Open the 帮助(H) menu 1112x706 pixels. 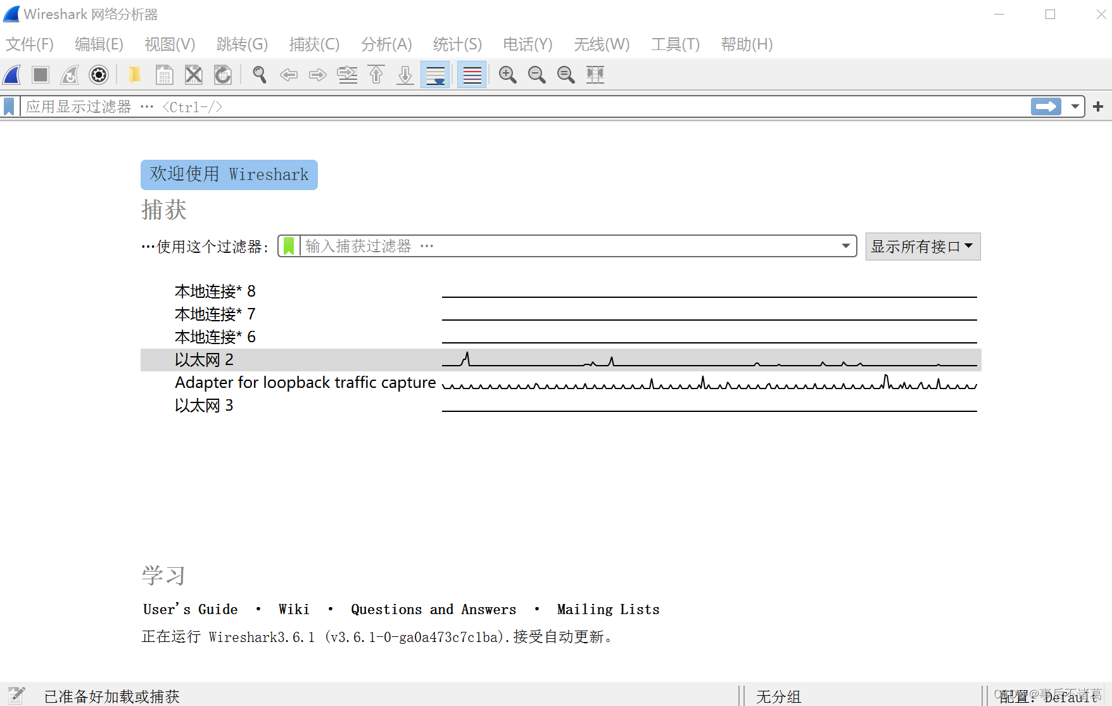pos(747,44)
